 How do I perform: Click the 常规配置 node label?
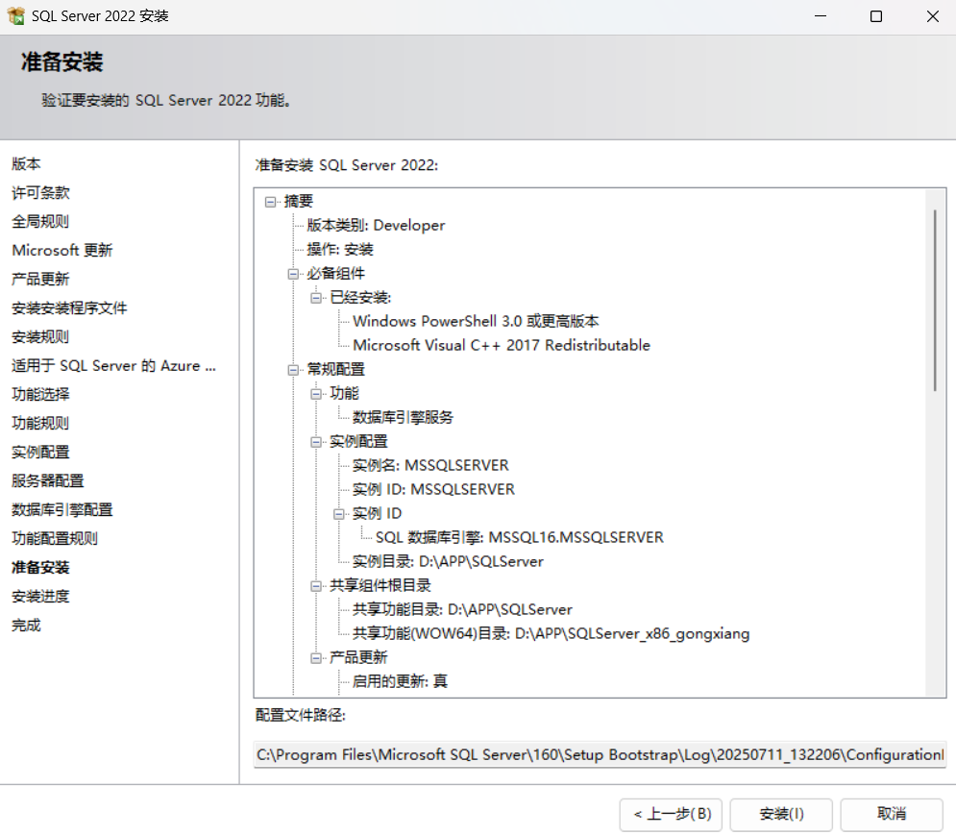(x=335, y=370)
